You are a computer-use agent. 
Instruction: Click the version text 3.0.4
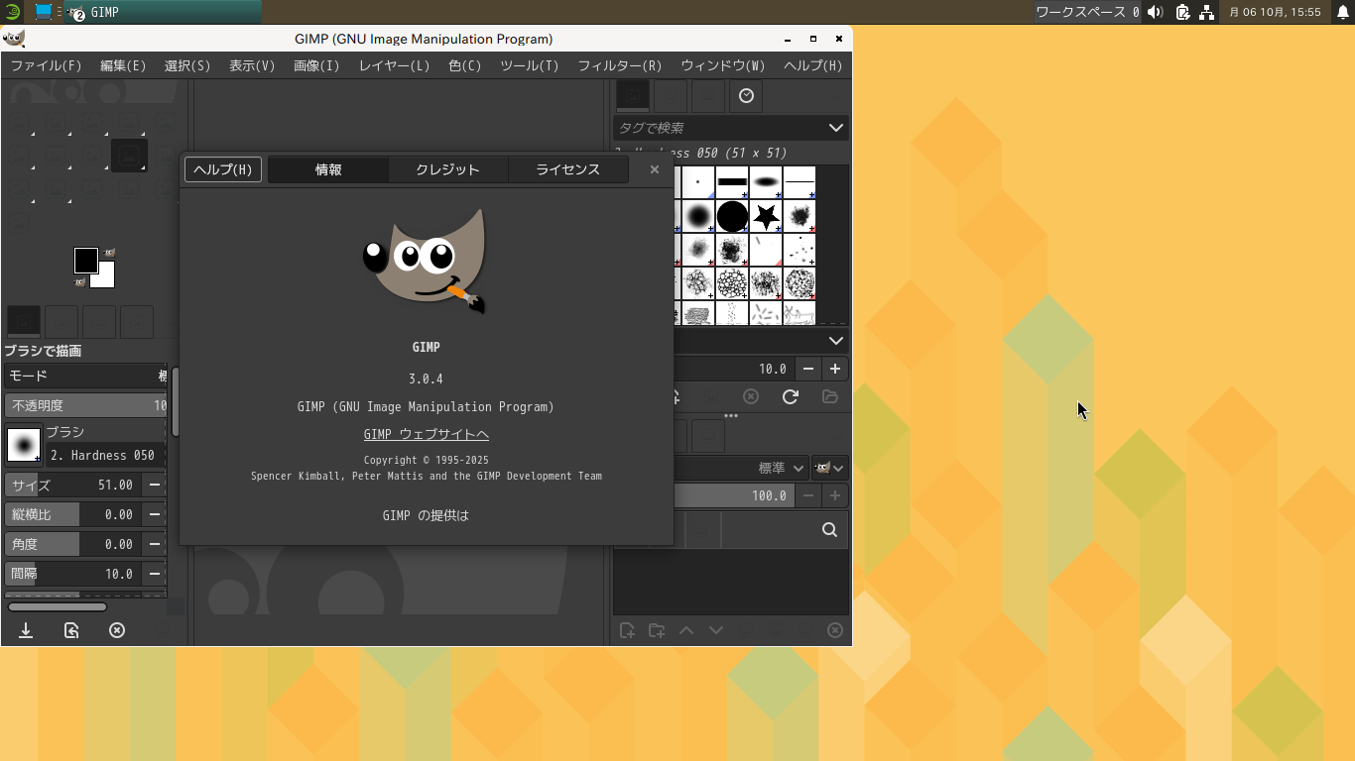[426, 379]
